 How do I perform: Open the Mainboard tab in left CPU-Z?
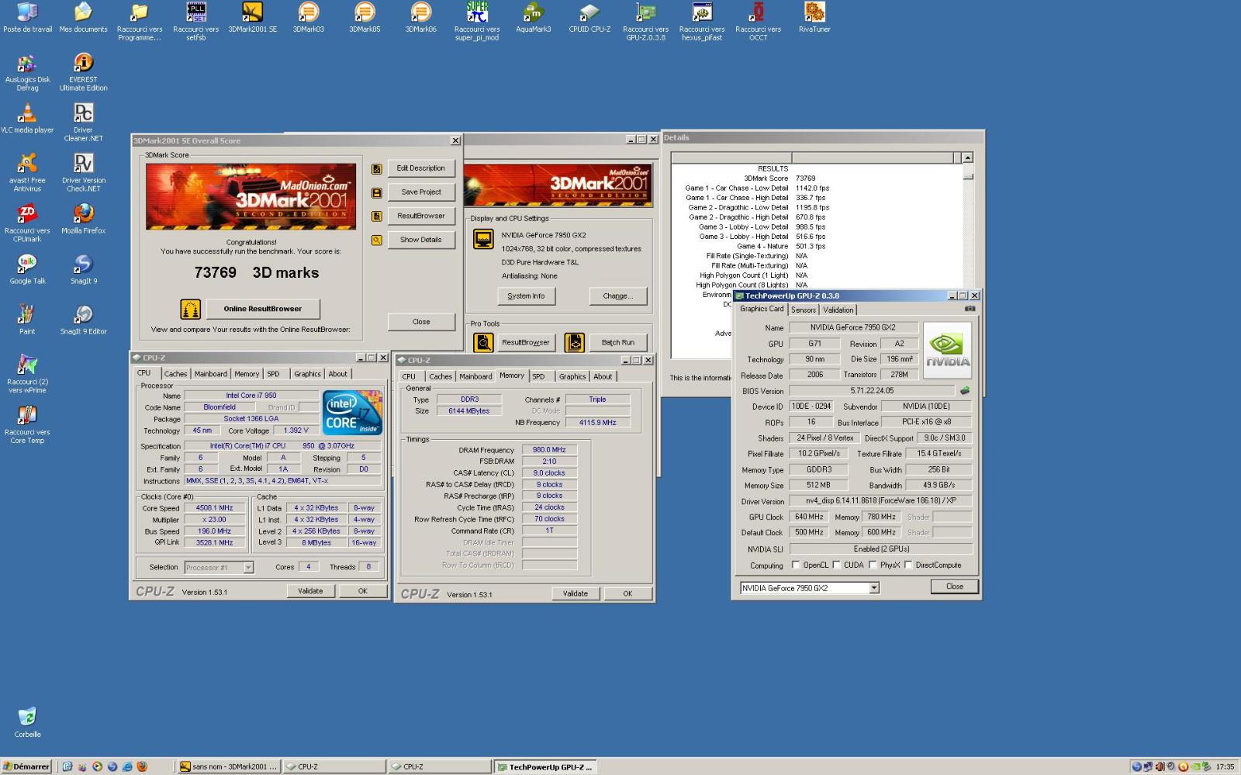click(211, 374)
